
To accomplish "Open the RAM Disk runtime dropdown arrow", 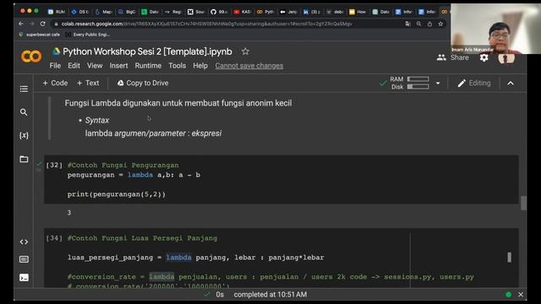I will tap(438, 83).
